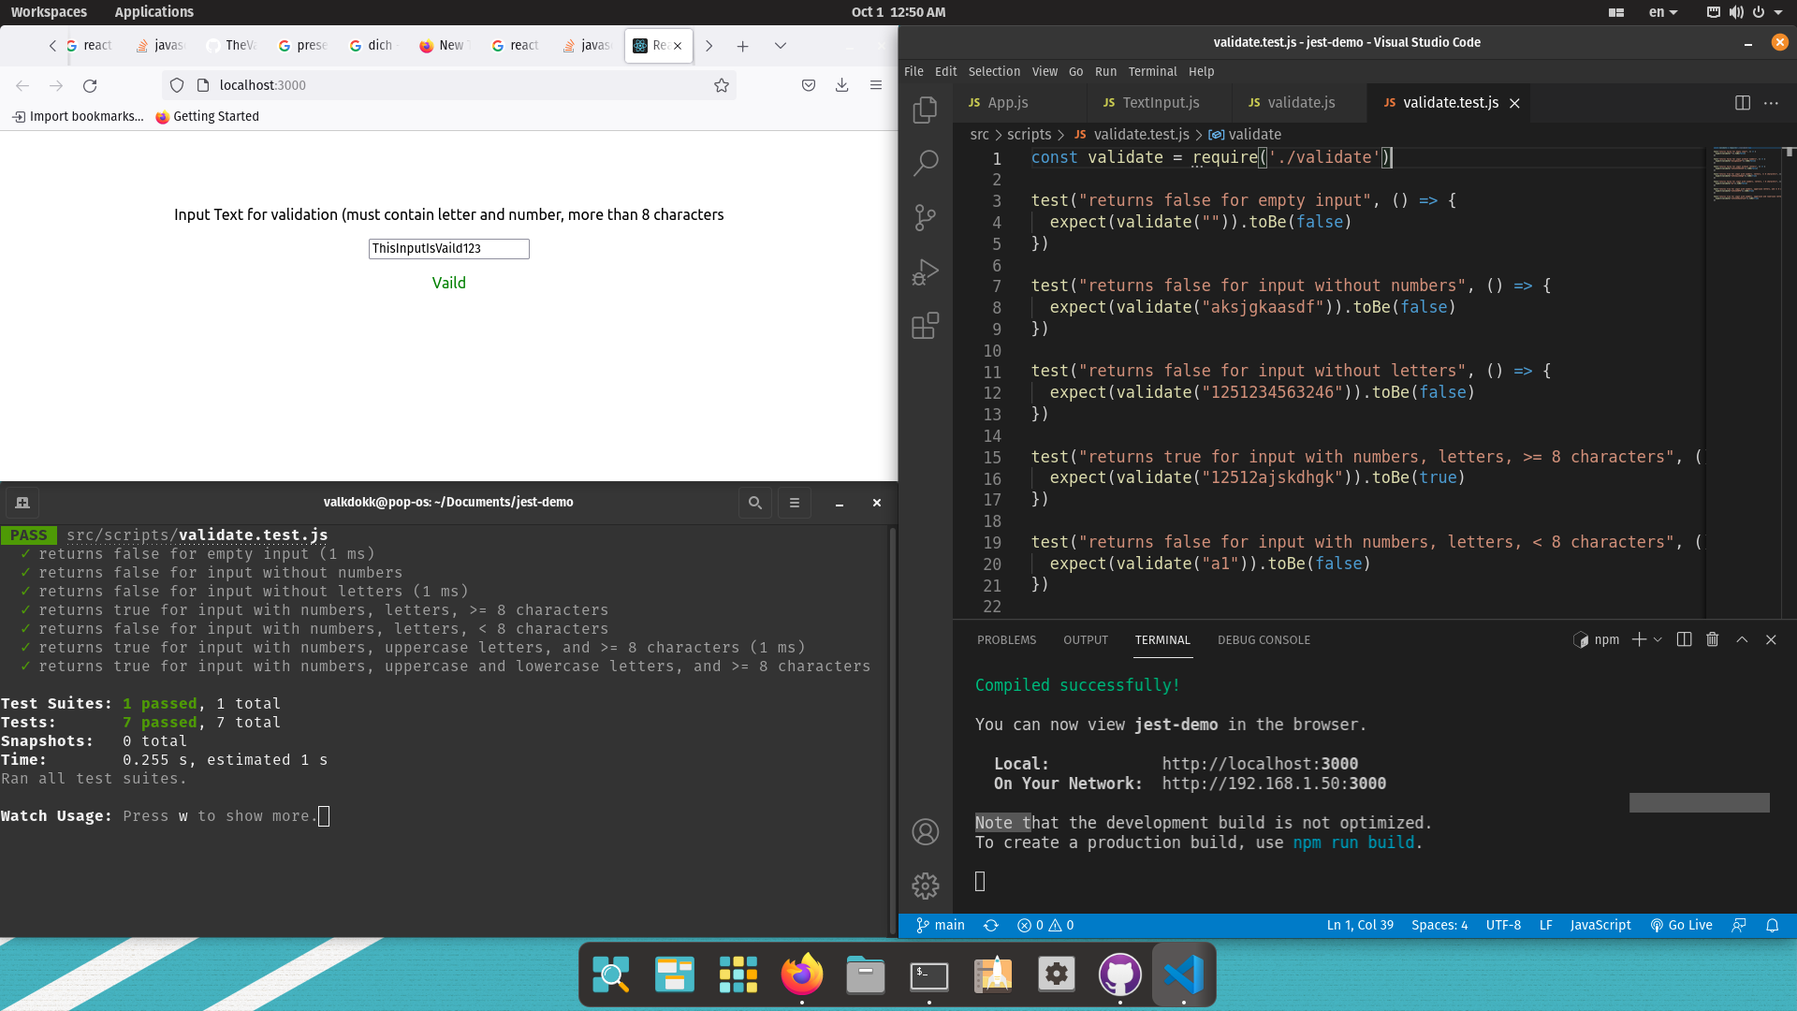Click the input field with ThisInputIsVaild123
The width and height of the screenshot is (1797, 1011).
[448, 247]
